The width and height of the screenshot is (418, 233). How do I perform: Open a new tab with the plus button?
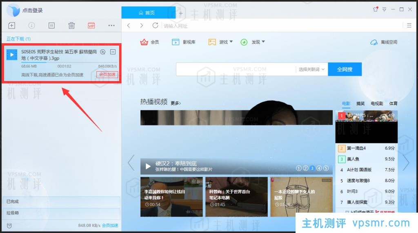[x=181, y=13]
